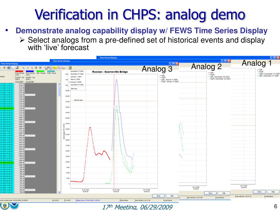Viewport: 280px width, 210px height.
Task: Click the red River Discharge column swatch
Action: 19,71
